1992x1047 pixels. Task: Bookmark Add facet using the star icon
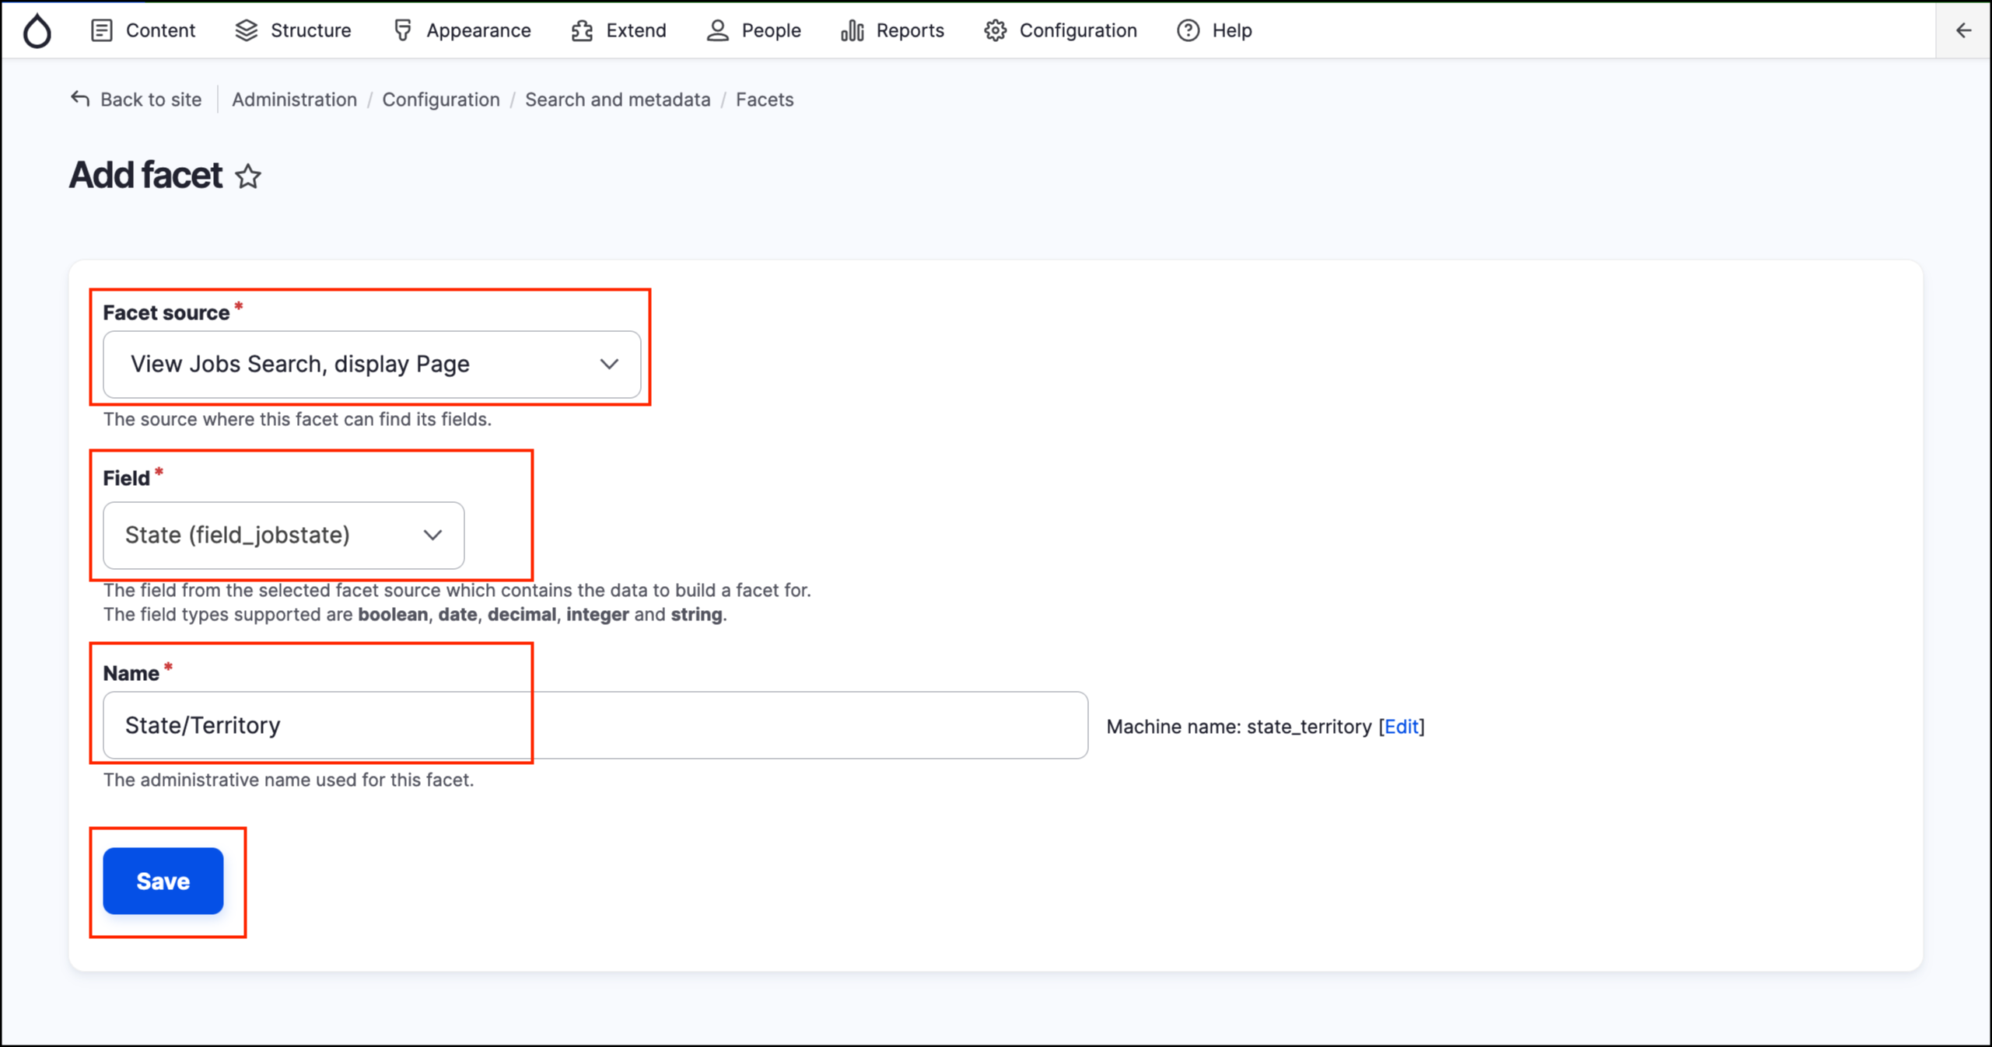pyautogui.click(x=249, y=177)
